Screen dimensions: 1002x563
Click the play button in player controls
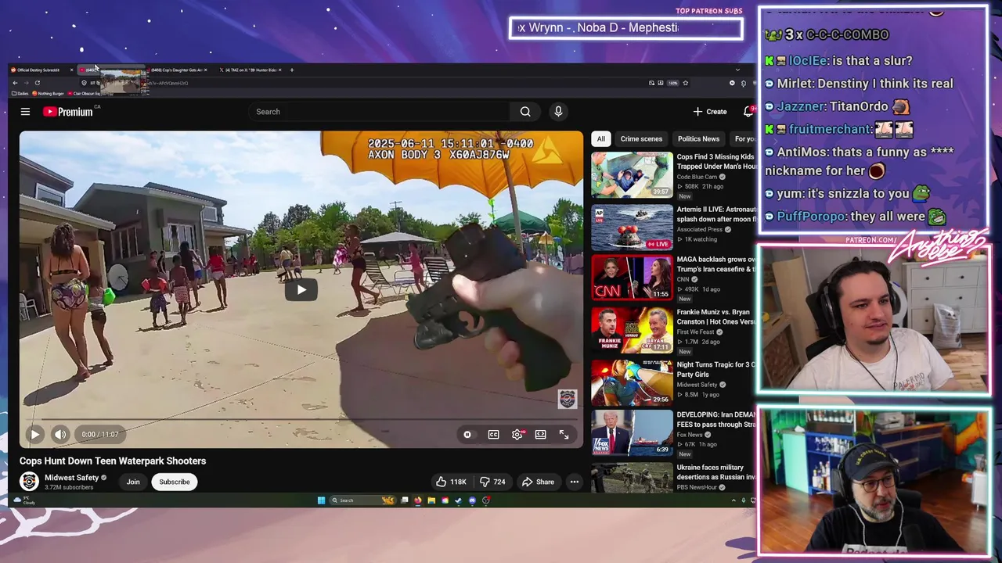pyautogui.click(x=34, y=434)
